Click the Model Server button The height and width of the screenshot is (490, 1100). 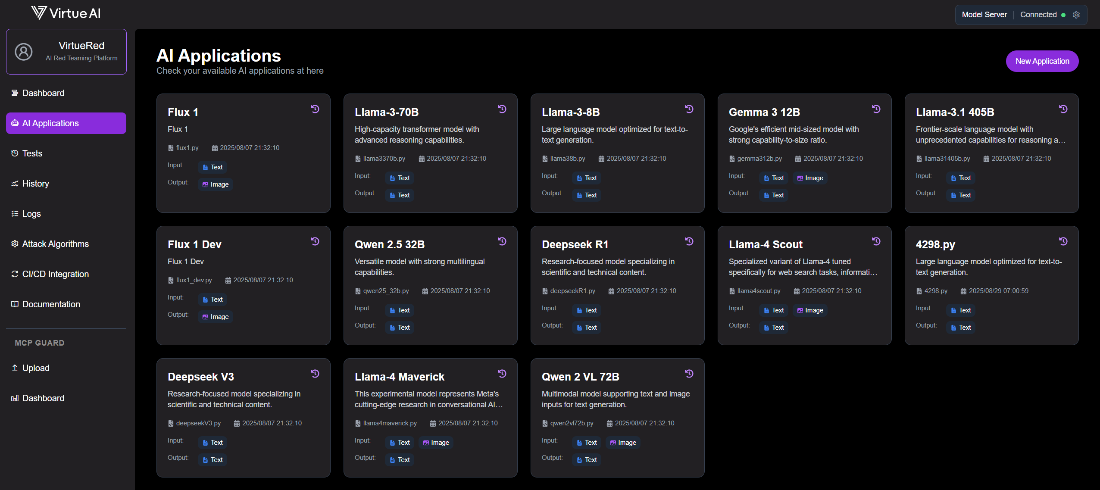984,14
